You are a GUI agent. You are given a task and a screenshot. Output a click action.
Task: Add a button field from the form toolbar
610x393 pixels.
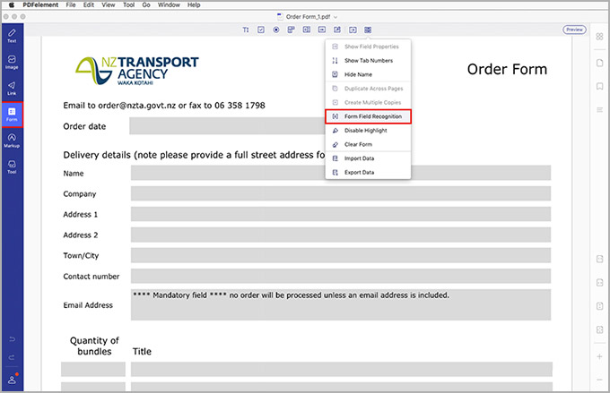322,30
